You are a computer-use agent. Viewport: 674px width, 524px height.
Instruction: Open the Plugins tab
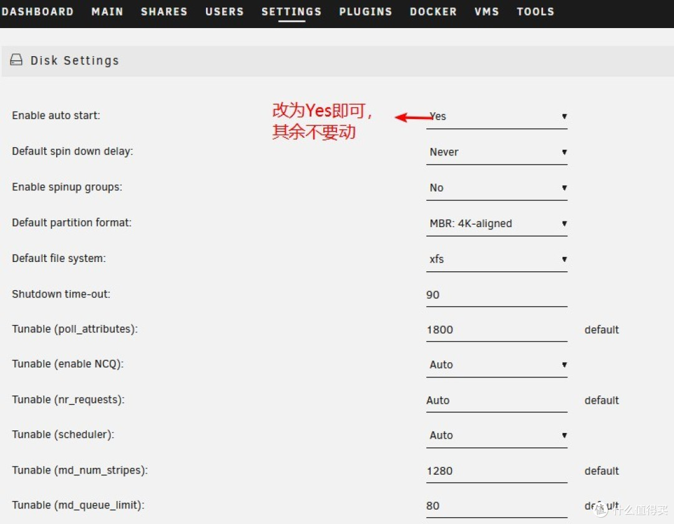pyautogui.click(x=366, y=12)
